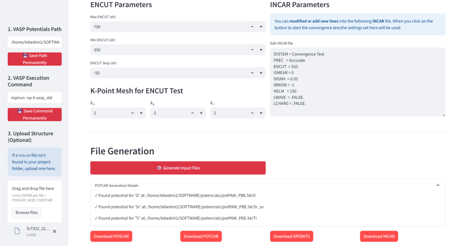Increase Max ENCUT with plus icon
The width and height of the screenshot is (464, 246).
pos(261,27)
